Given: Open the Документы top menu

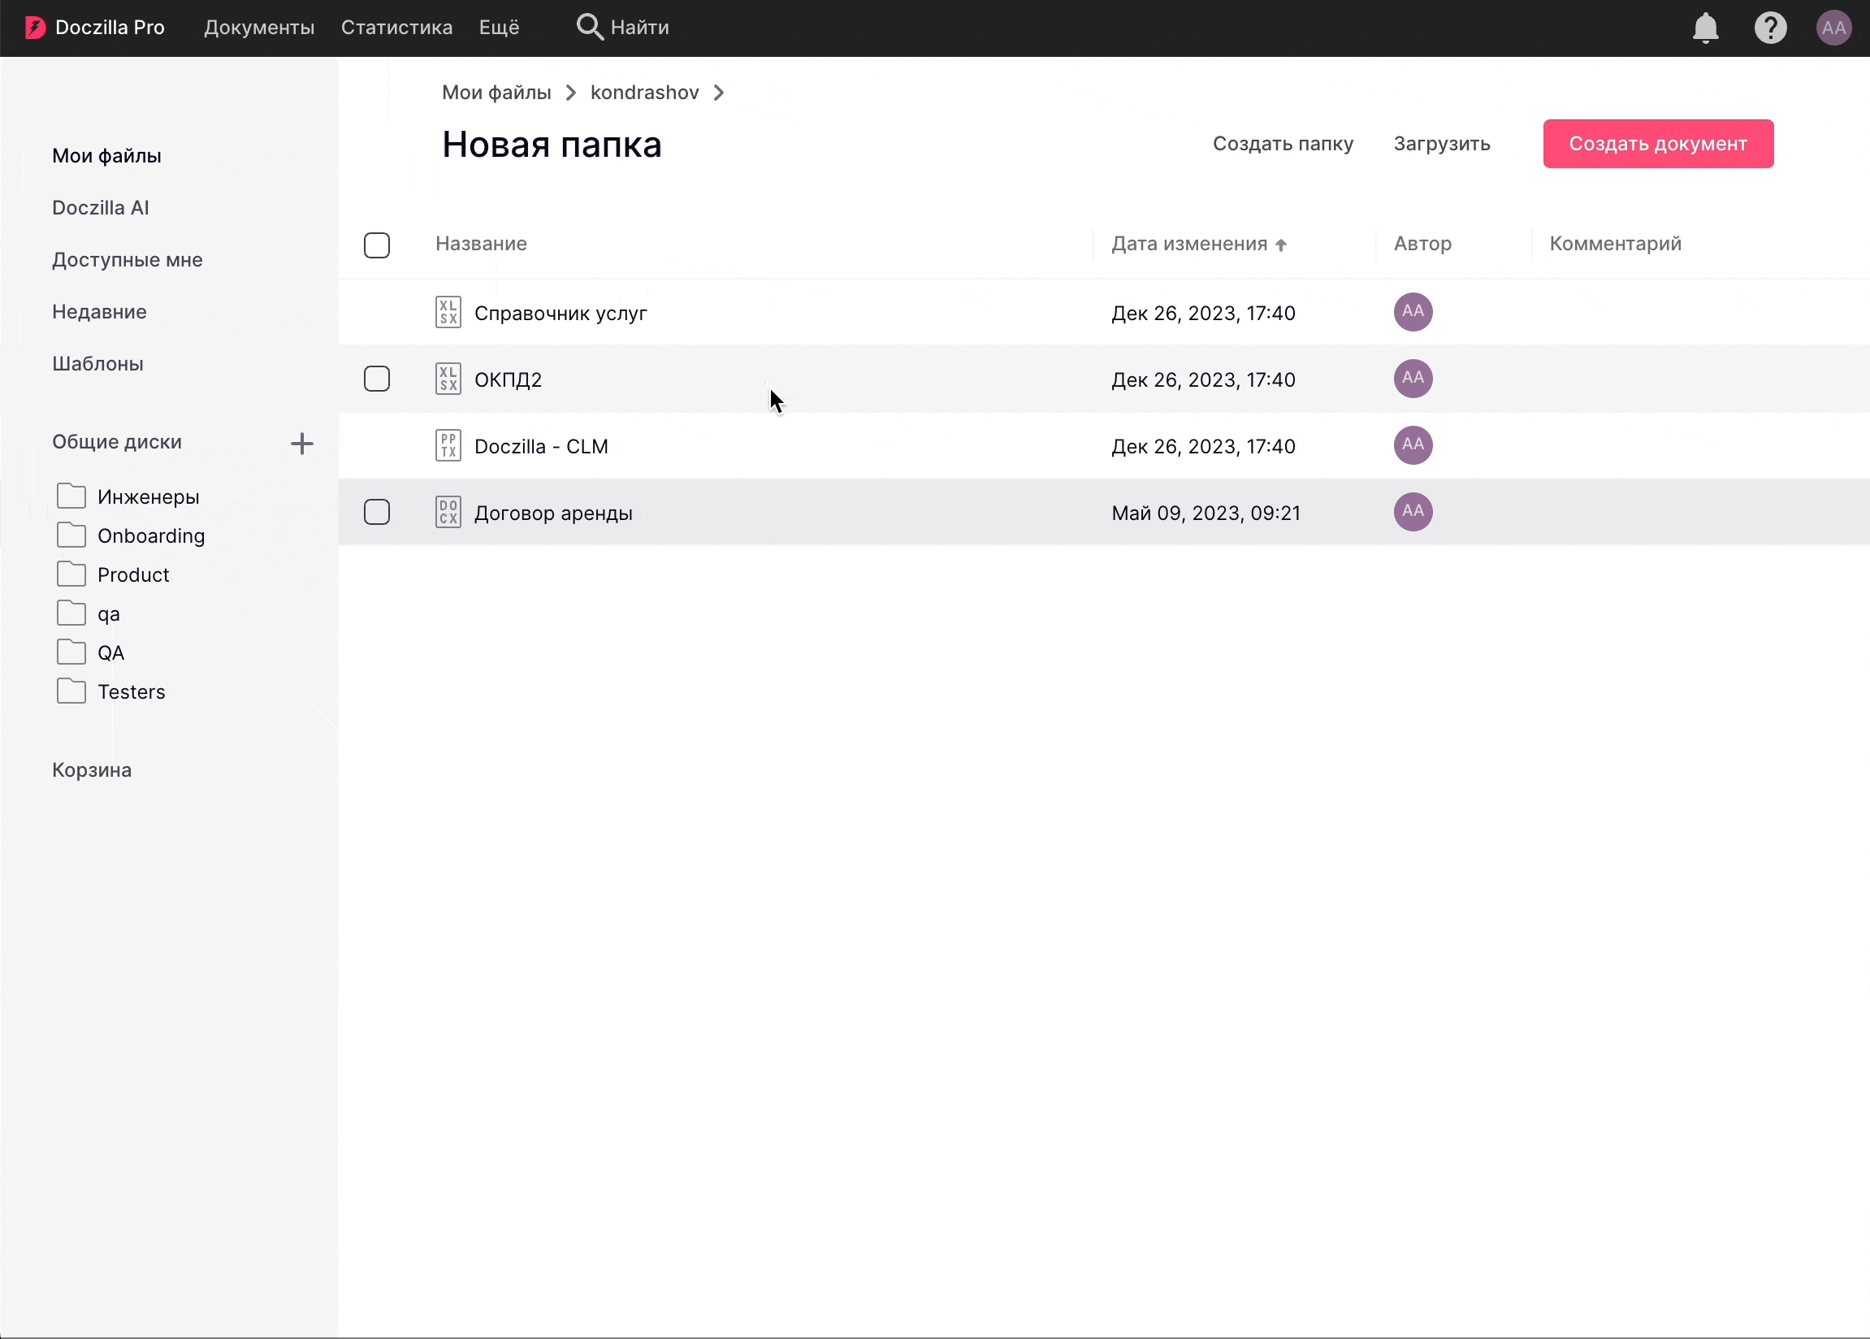Looking at the screenshot, I should [260, 27].
